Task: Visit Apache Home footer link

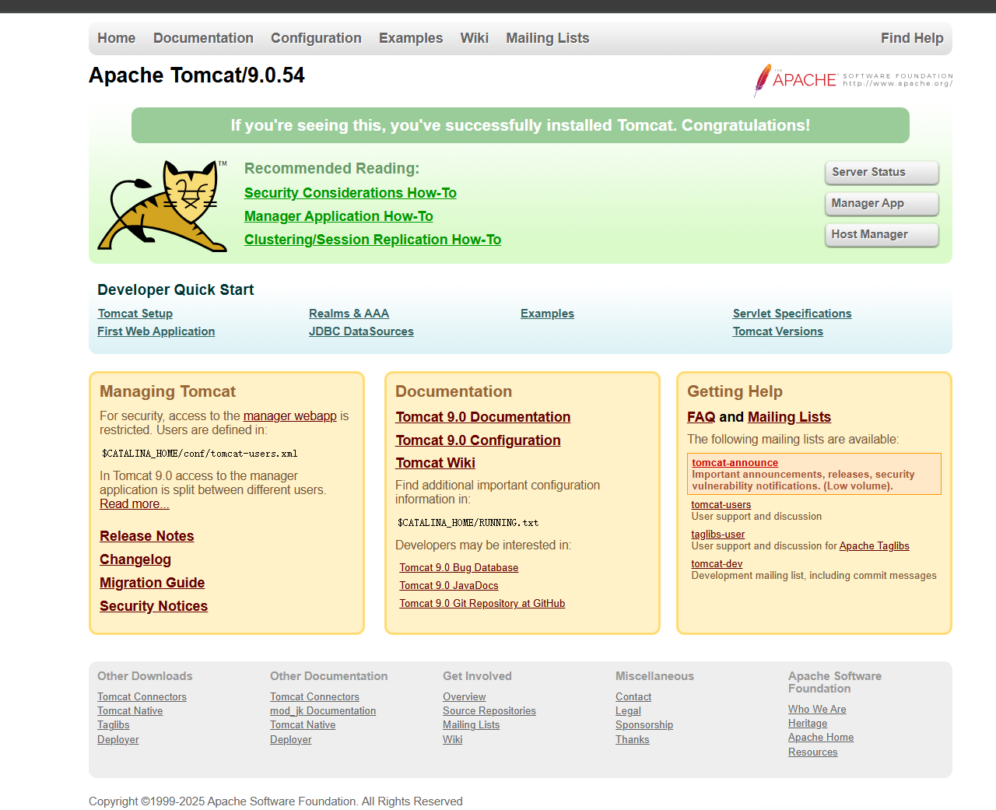Action: (821, 738)
